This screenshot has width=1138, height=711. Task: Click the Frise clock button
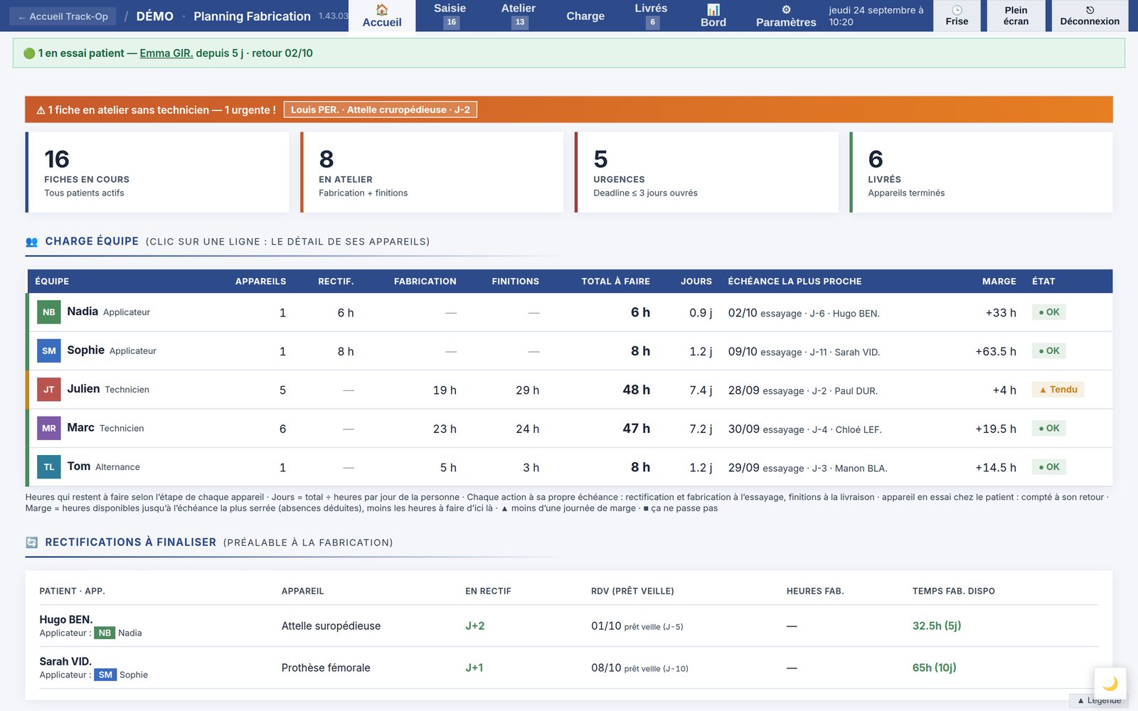click(957, 16)
